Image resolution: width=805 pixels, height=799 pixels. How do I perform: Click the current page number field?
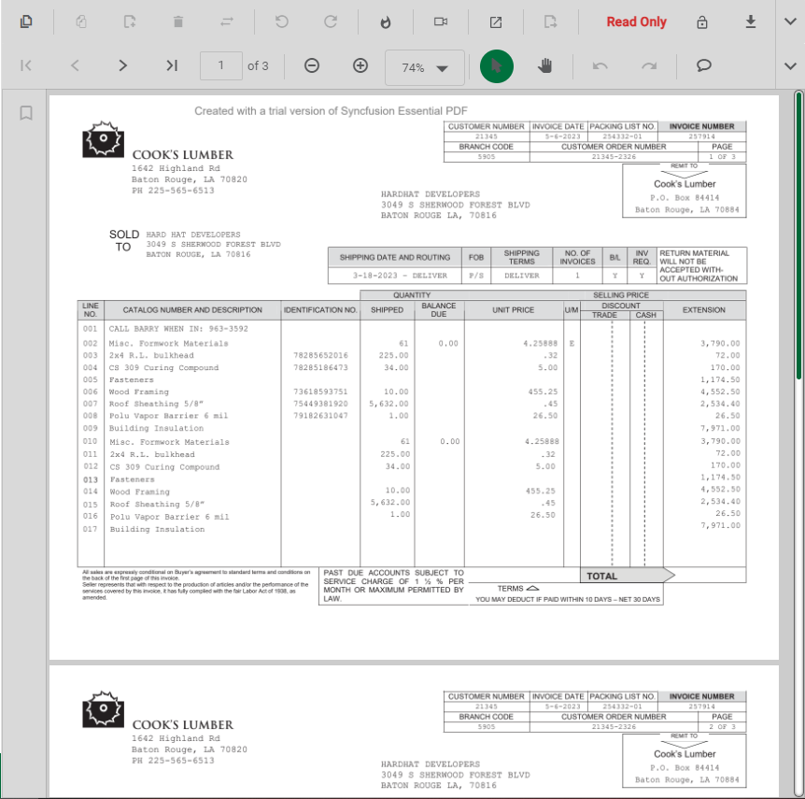point(220,65)
